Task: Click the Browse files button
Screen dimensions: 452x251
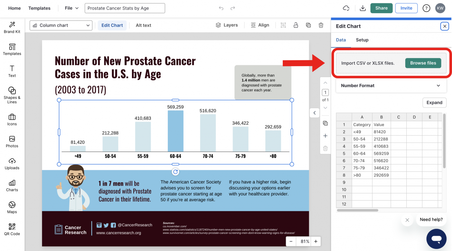Action: coord(423,63)
